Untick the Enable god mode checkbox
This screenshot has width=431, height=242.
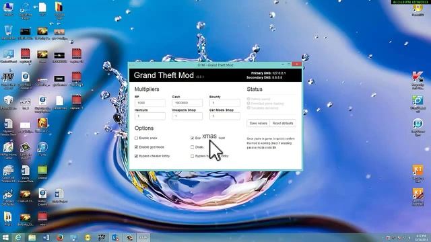tap(136, 147)
